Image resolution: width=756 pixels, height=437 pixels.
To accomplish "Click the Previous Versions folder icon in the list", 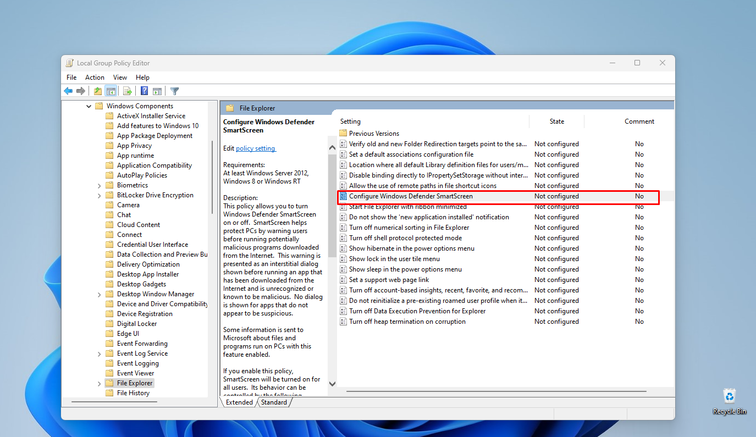I will pos(344,133).
